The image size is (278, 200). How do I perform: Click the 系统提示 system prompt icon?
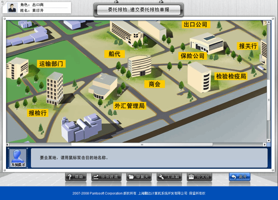(18, 158)
